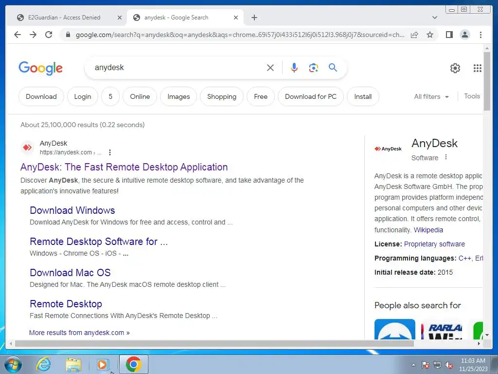
Task: Apply the Free filter chip
Action: point(261,96)
